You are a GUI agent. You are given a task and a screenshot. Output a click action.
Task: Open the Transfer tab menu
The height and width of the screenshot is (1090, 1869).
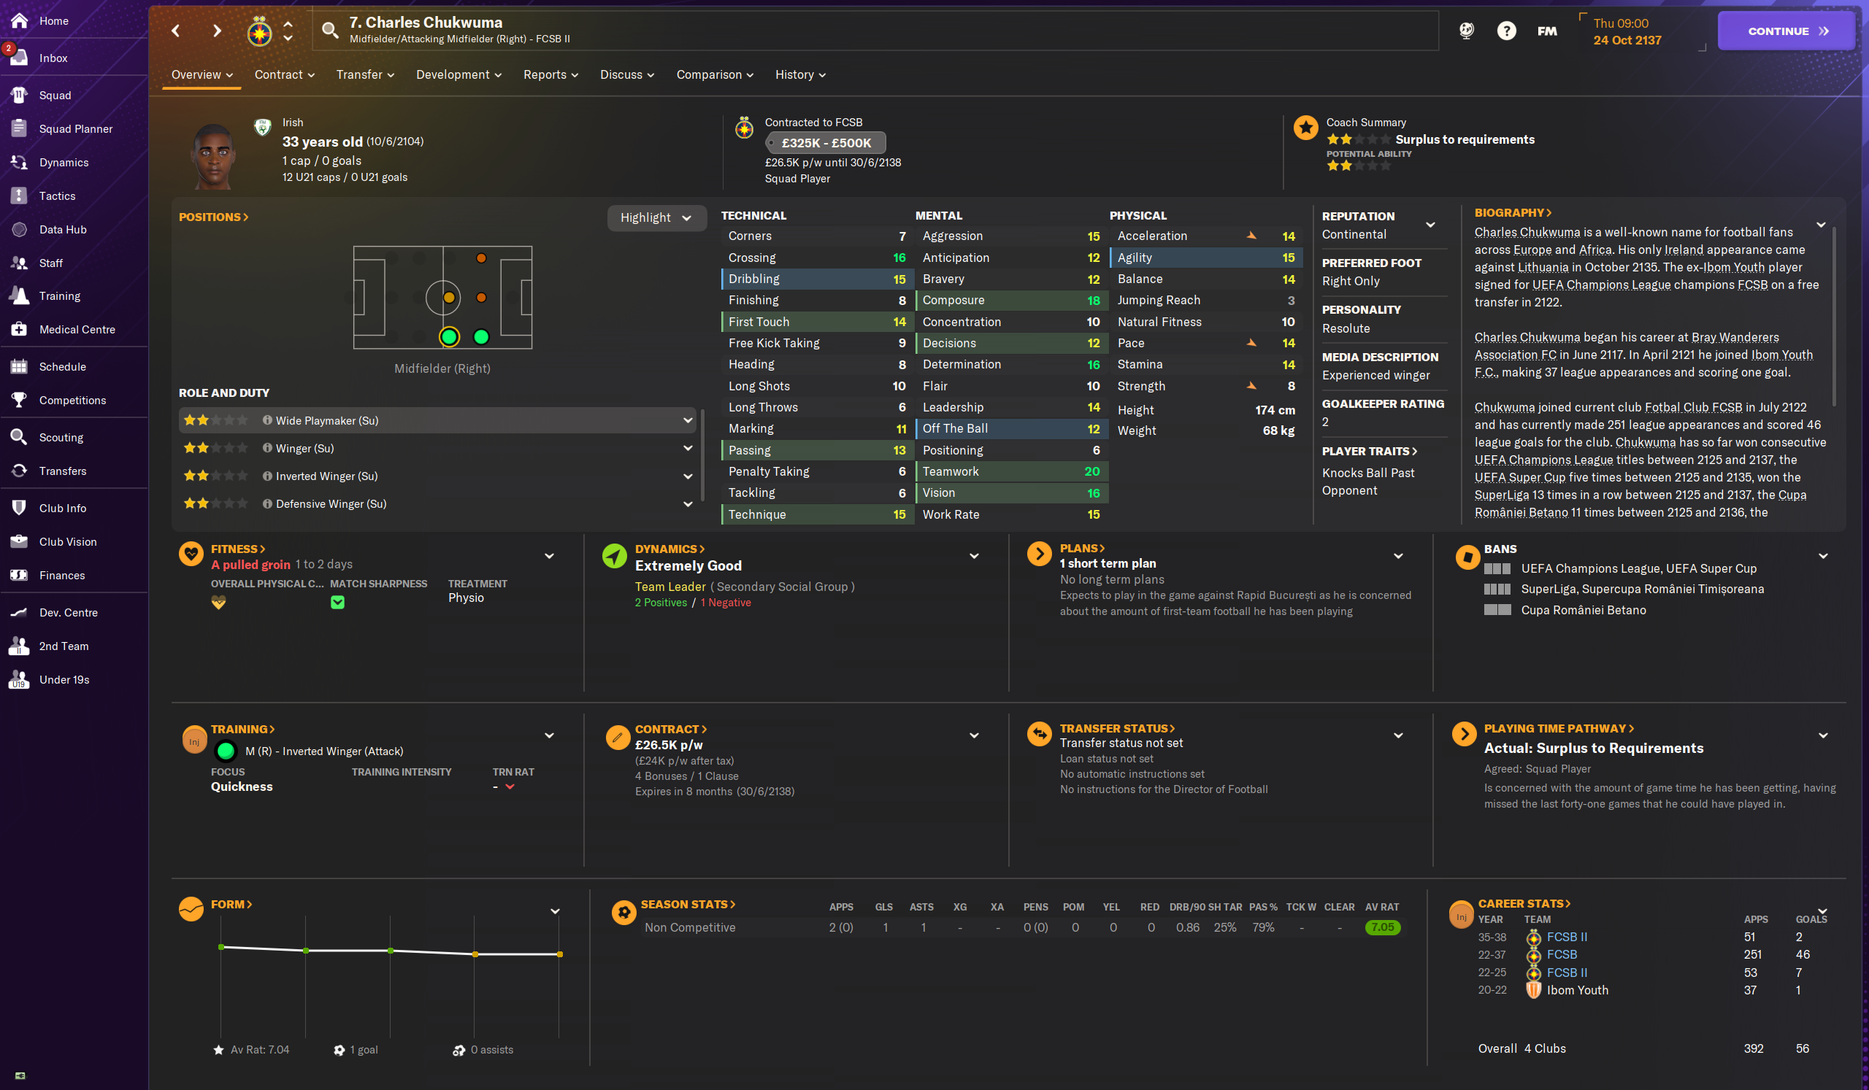click(x=365, y=75)
